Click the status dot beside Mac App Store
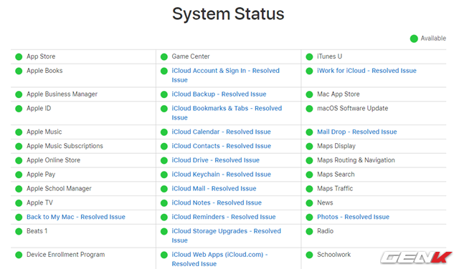This screenshot has width=459, height=269. pyautogui.click(x=309, y=94)
